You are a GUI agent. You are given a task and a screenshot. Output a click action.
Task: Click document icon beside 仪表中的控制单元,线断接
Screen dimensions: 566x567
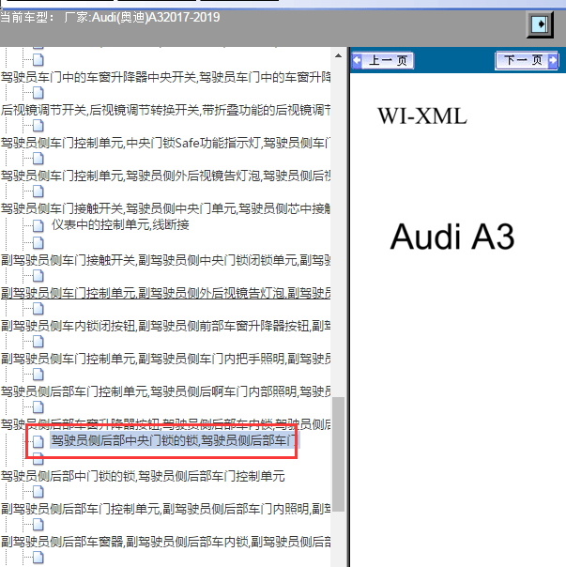pos(38,225)
